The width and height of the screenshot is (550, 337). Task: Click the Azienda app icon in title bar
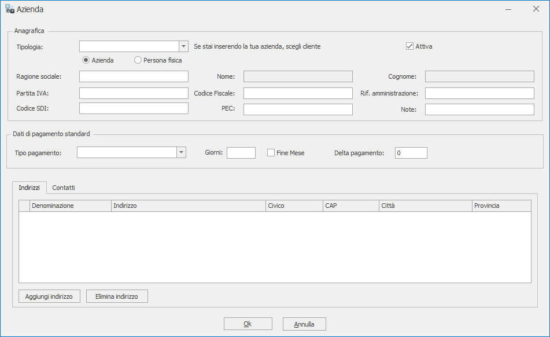(10, 9)
